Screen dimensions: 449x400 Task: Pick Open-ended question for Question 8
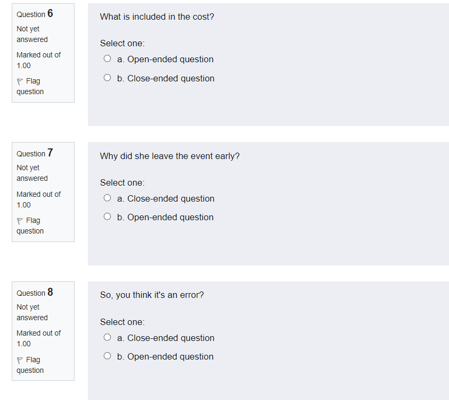(107, 355)
